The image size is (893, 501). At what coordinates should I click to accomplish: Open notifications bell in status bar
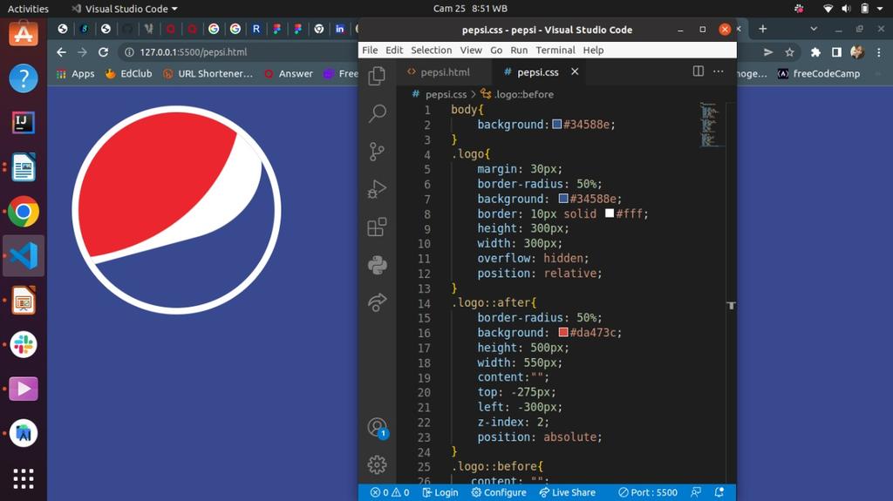coord(719,492)
